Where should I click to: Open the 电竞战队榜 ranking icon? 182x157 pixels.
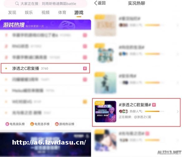coord(7,124)
